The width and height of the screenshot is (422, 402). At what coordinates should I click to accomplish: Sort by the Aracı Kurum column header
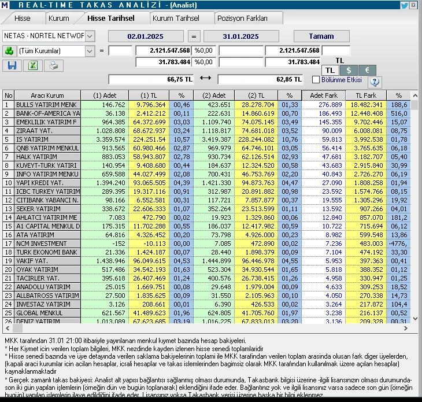point(47,95)
